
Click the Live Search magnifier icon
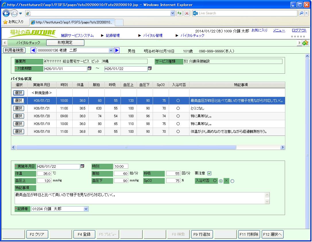[x=301, y=13]
